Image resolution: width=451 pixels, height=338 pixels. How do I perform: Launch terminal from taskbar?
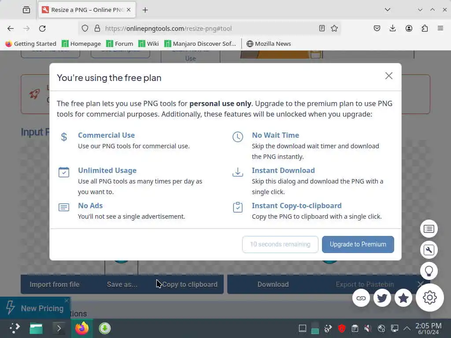59,328
